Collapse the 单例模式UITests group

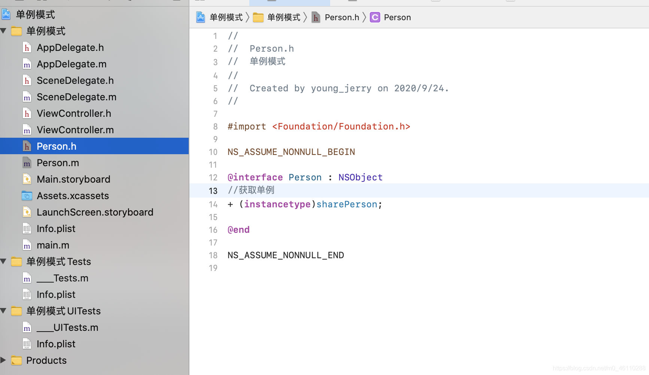coord(4,311)
